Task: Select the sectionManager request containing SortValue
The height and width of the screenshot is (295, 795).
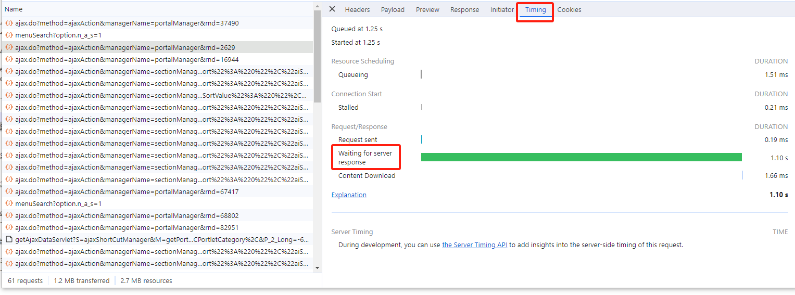Action: click(158, 95)
